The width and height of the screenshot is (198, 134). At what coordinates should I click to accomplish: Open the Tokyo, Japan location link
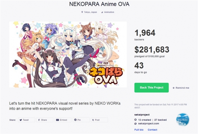click(91, 12)
